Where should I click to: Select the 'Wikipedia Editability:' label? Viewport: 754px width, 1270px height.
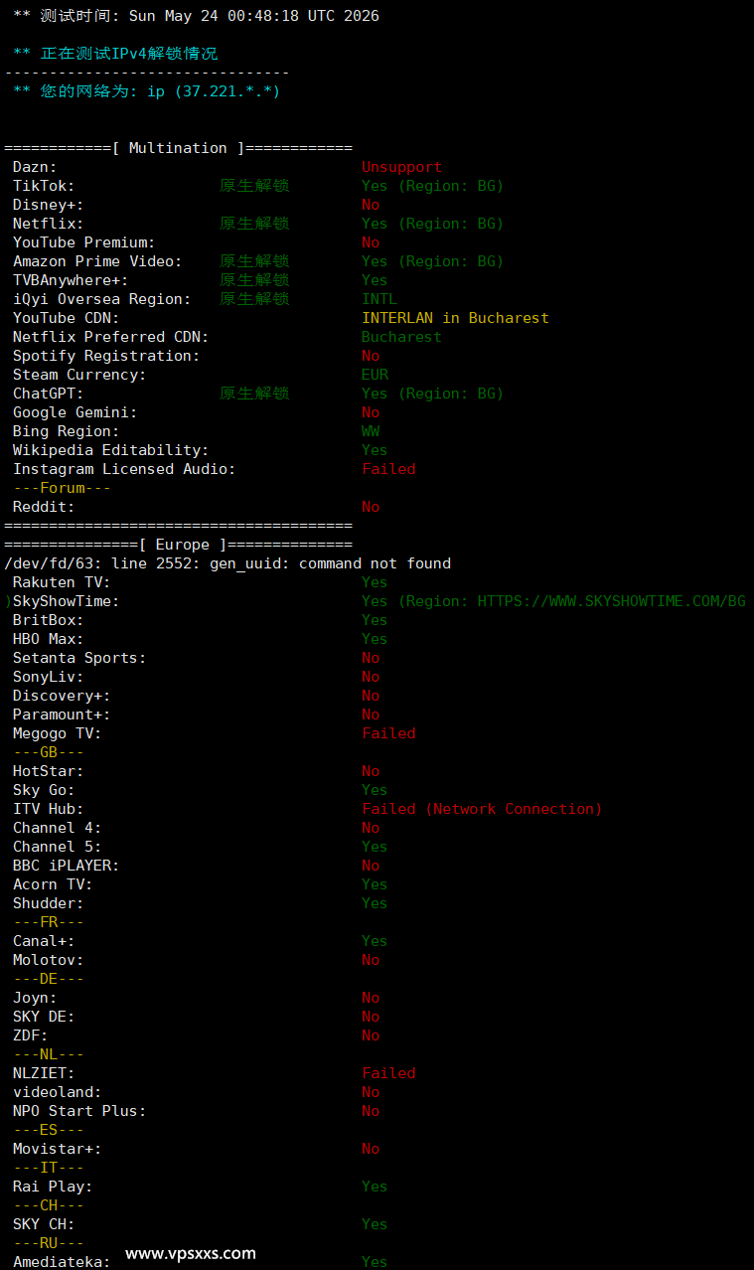(111, 450)
